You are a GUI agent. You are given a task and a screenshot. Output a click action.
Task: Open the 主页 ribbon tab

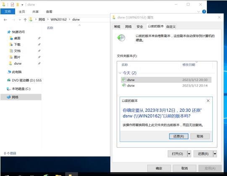click(x=22, y=12)
